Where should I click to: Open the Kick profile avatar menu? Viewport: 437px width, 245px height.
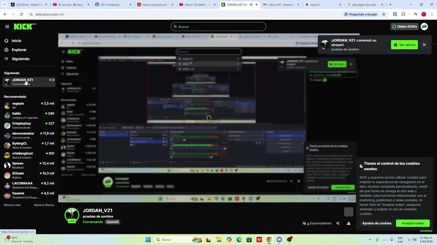click(424, 27)
